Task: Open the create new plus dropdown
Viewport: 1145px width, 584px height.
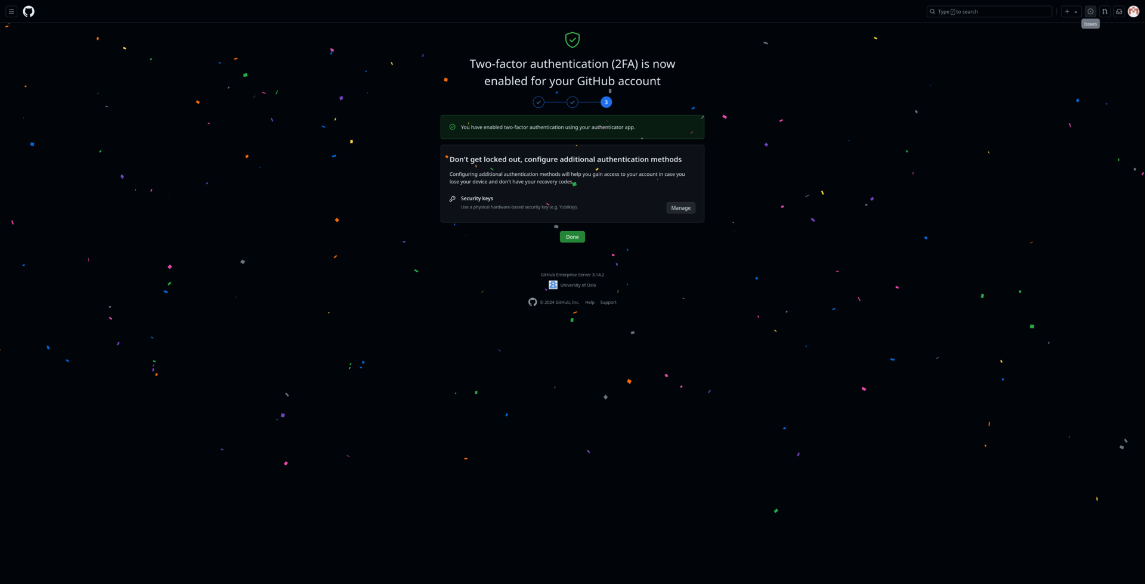Action: [x=1071, y=11]
